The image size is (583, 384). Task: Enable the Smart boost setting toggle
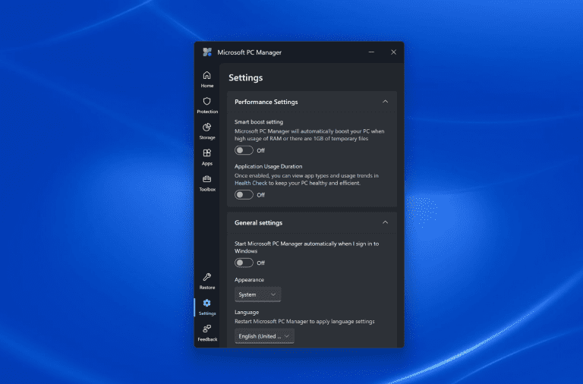click(x=244, y=150)
